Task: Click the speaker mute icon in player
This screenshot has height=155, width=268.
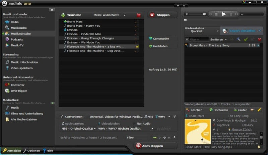Action: [187, 14]
